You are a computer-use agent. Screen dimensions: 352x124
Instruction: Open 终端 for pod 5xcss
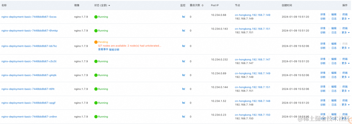pos(345,15)
